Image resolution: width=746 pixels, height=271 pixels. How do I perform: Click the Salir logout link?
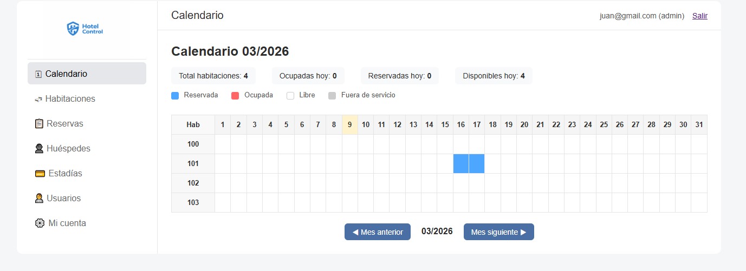pos(699,16)
